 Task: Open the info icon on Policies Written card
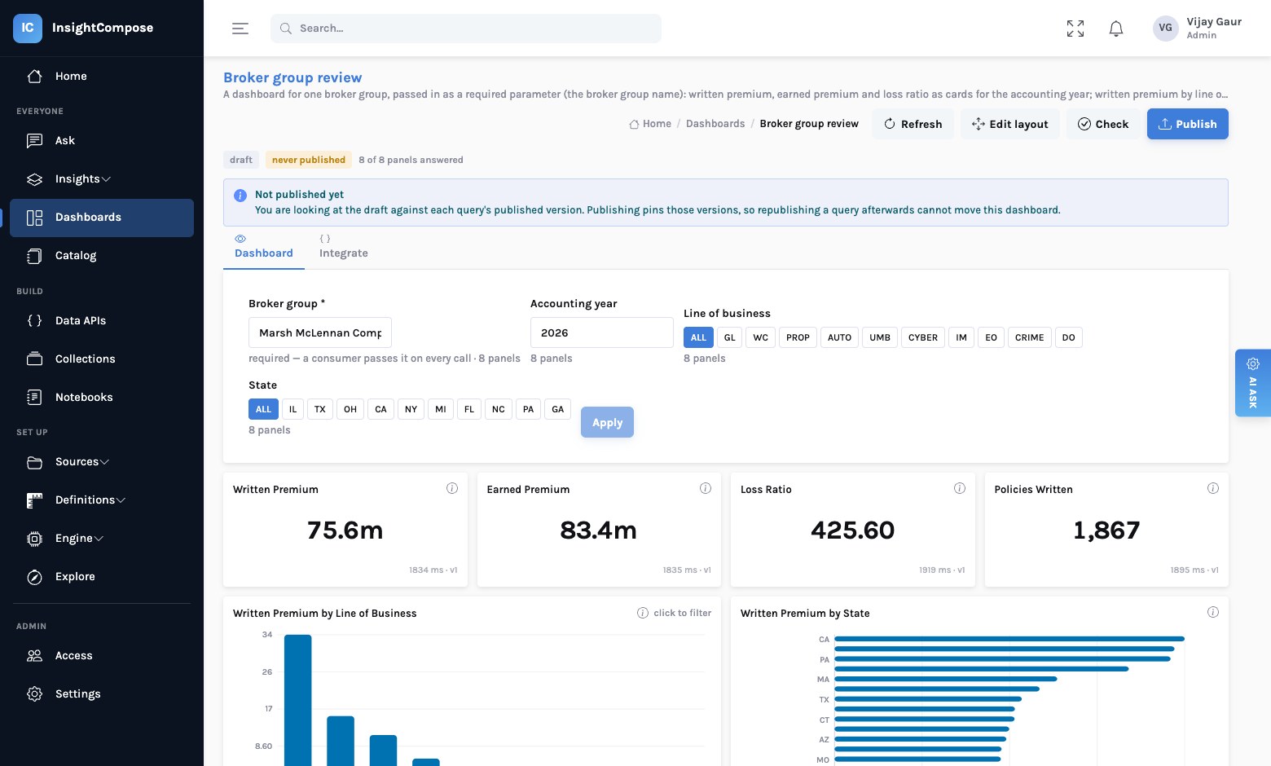coord(1213,488)
